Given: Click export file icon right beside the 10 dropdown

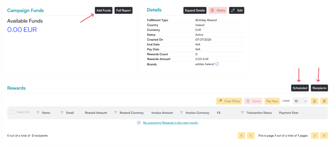Looking at the screenshot, I should point(314,101).
